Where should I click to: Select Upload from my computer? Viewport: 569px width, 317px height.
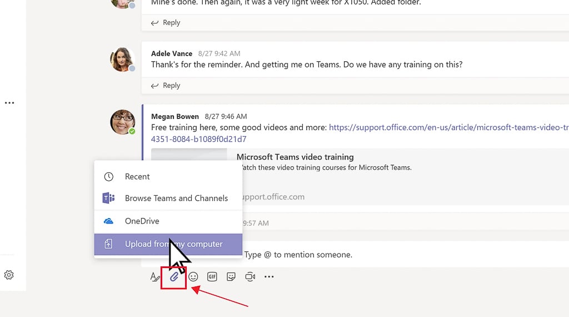(x=168, y=244)
